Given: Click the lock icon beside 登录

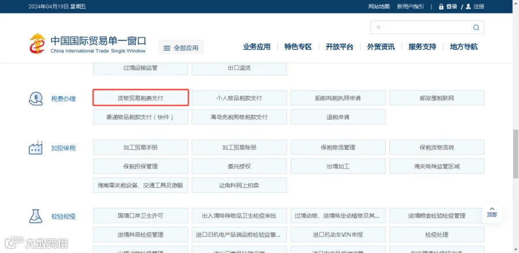Looking at the screenshot, I should point(441,6).
